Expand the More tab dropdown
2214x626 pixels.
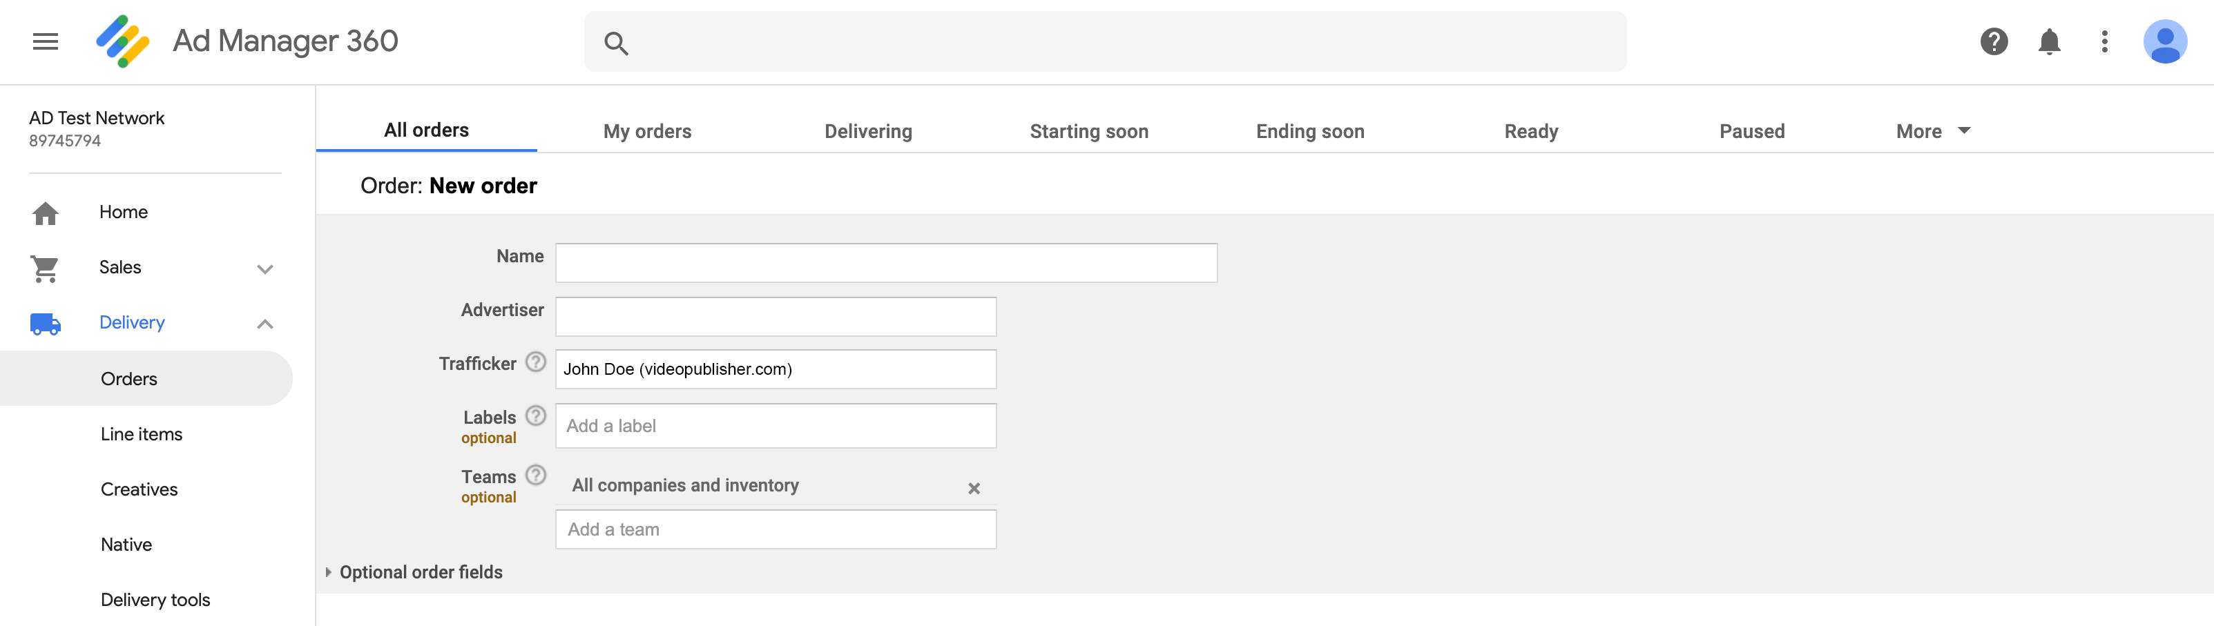[x=1932, y=130]
